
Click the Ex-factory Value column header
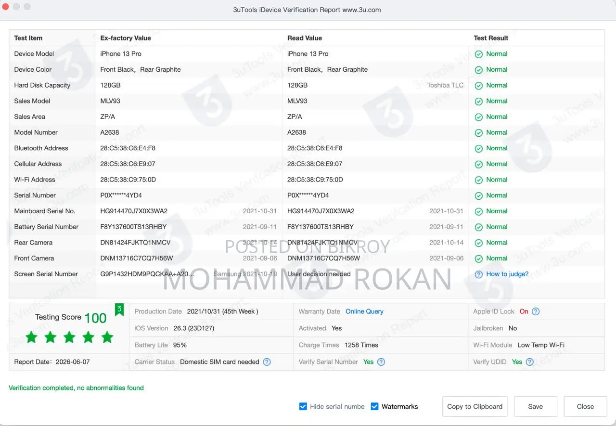pyautogui.click(x=126, y=38)
